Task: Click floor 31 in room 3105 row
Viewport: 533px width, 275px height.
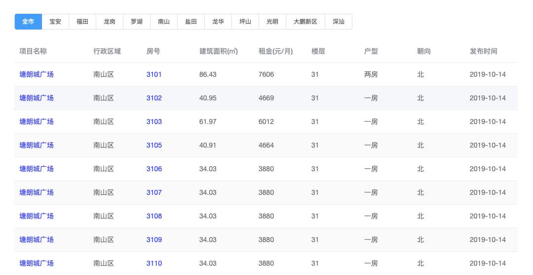Action: coord(315,145)
